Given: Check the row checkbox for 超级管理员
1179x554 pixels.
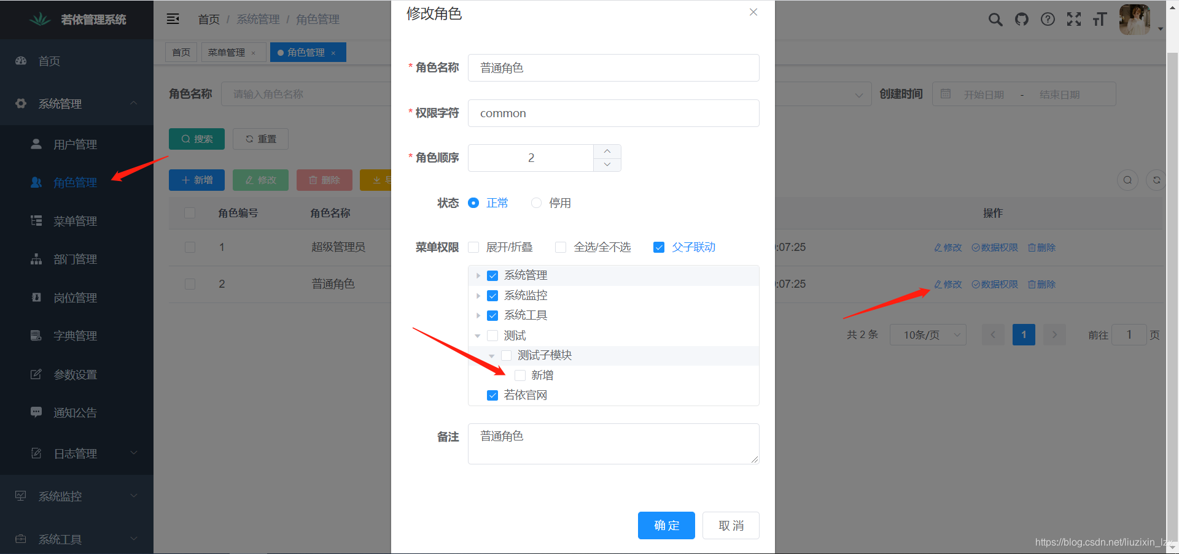Looking at the screenshot, I should (x=190, y=247).
